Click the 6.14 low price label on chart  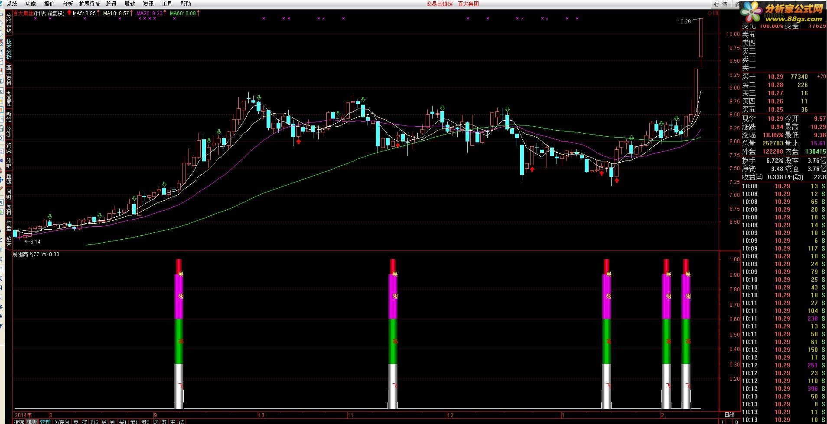(x=35, y=241)
